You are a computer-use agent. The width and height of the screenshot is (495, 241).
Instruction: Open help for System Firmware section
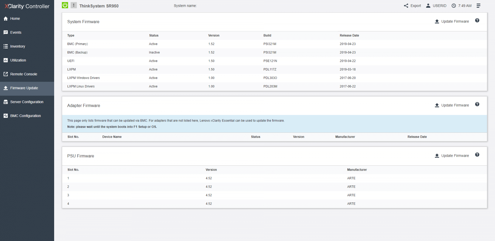pyautogui.click(x=477, y=20)
